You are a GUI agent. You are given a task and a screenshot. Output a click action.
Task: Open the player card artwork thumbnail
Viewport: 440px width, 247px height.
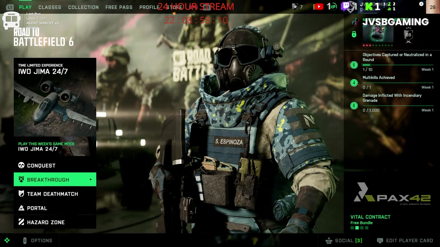378,34
